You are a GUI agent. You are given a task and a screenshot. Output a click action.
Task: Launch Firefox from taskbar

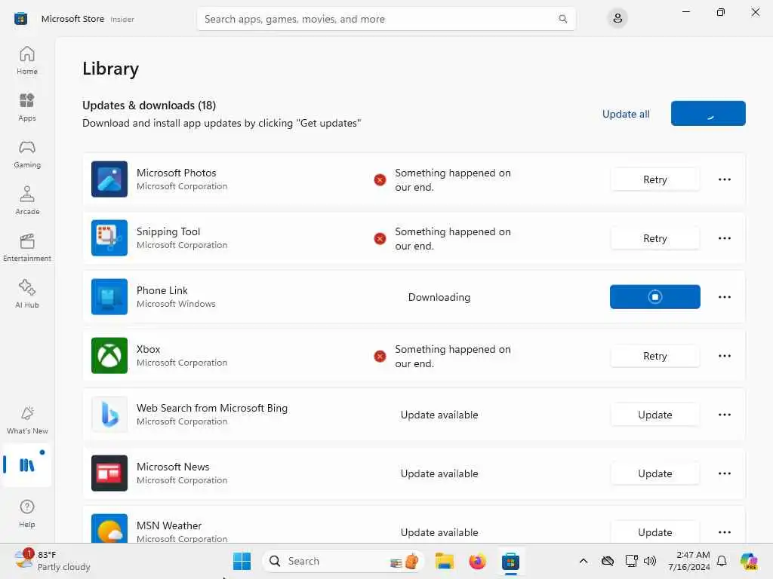477,561
